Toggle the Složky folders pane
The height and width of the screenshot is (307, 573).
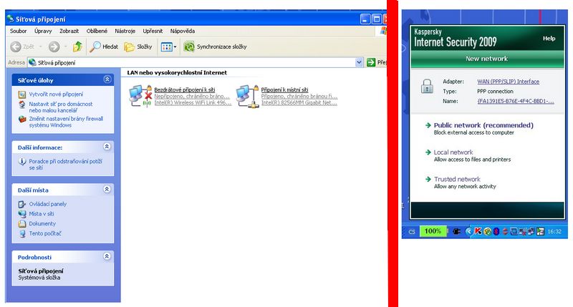click(138, 47)
